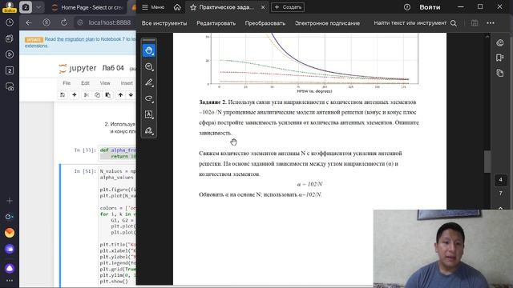Save the Jupyter notebook
Image resolution: width=513 pixels, height=288 pixels.
click(63, 94)
